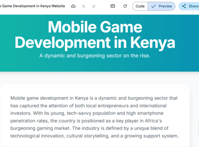The image size is (199, 149).
Task: Reload the preview with the refresh icon
Action: tap(125, 6)
